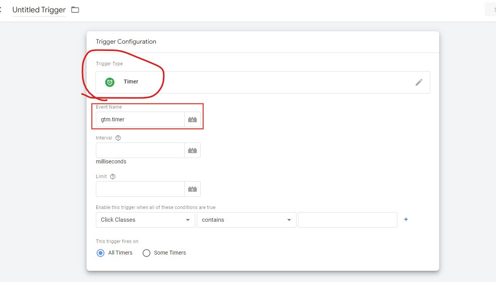Viewport: 496px width, 282px height.
Task: Focus the Interval milliseconds input field
Action: coord(140,151)
